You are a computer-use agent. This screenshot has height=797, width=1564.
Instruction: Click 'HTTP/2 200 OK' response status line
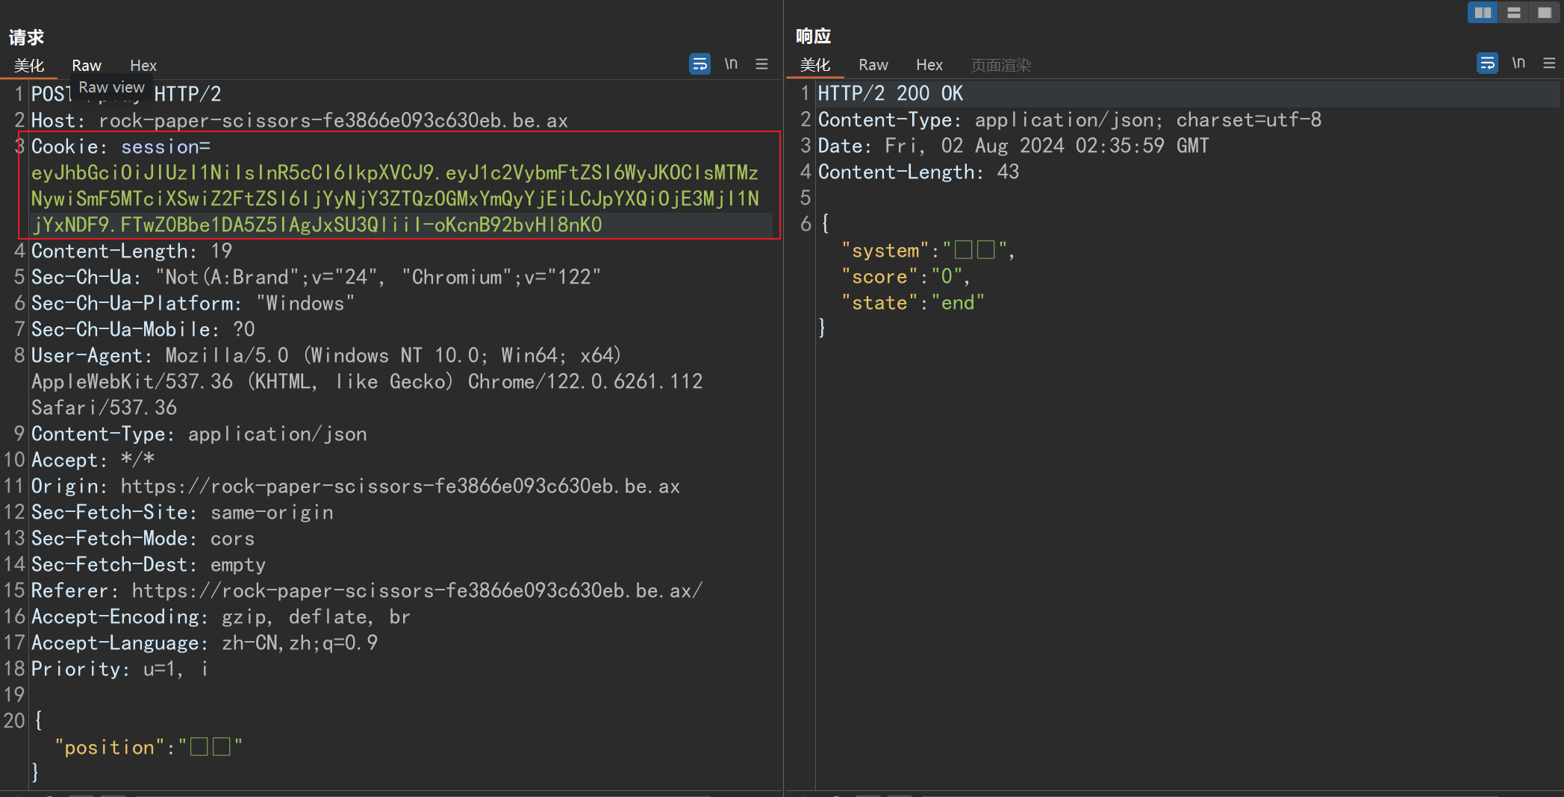(x=891, y=93)
